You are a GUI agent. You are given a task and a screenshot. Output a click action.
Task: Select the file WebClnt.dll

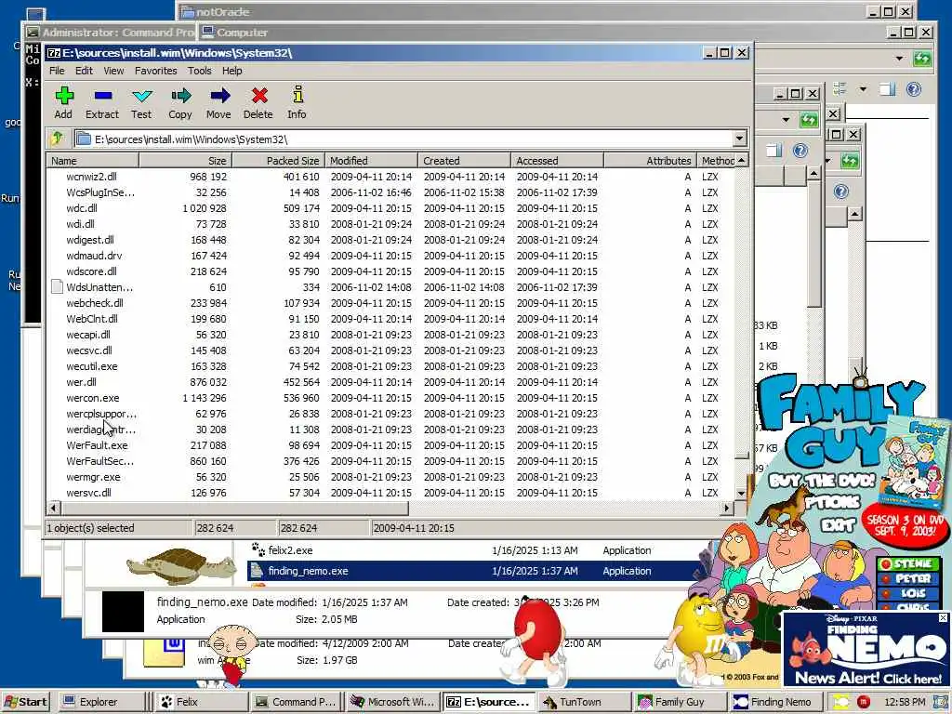point(92,319)
